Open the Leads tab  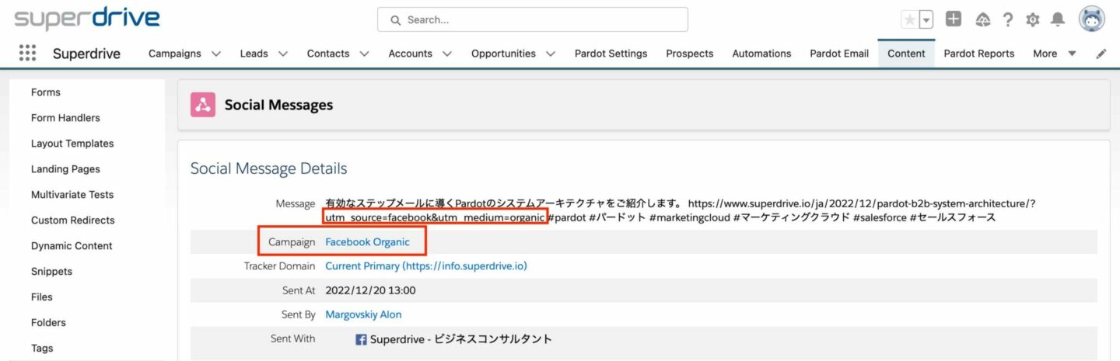[254, 54]
